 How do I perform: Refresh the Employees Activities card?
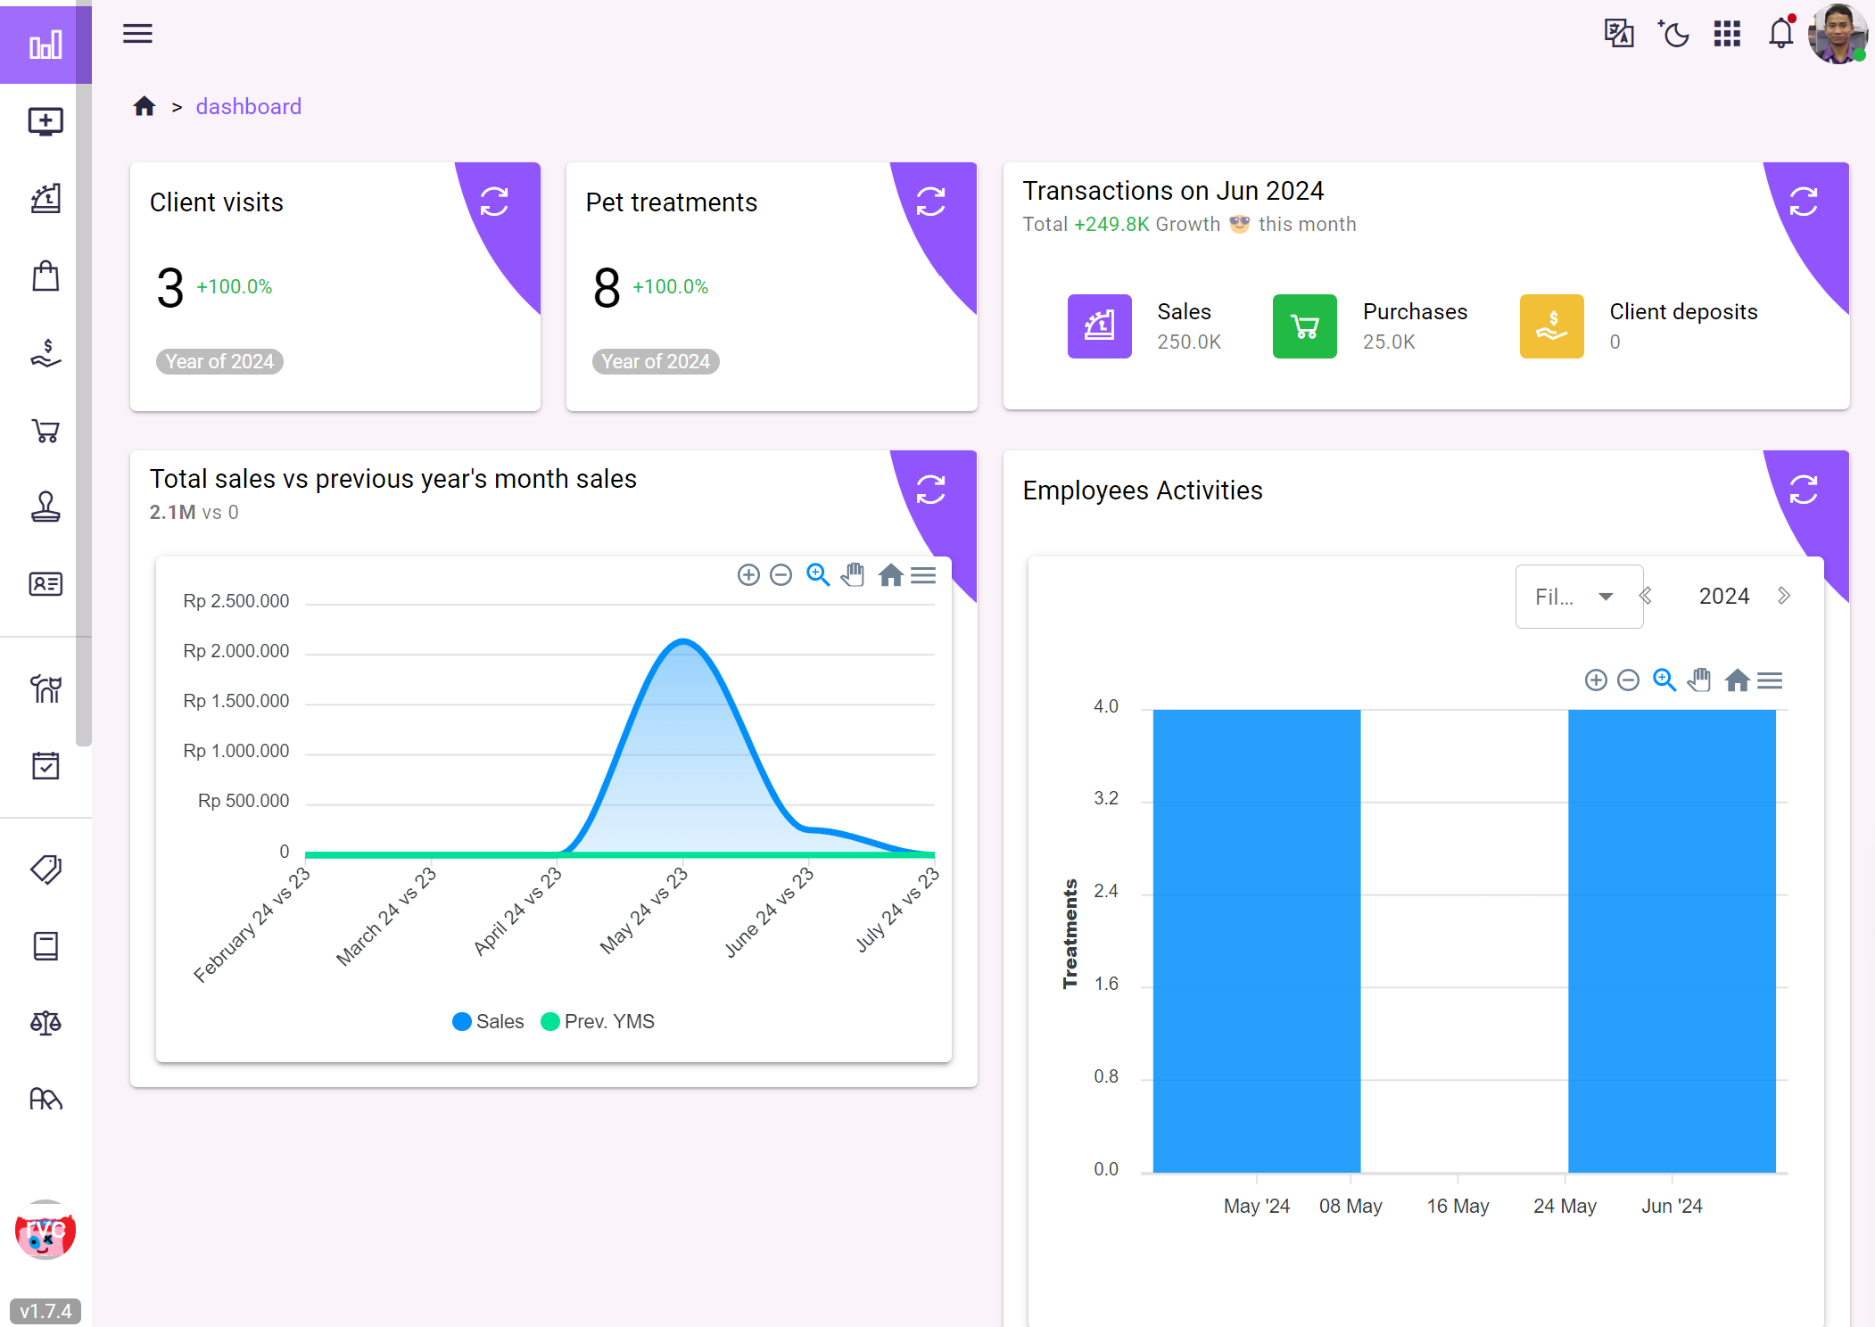coord(1803,490)
